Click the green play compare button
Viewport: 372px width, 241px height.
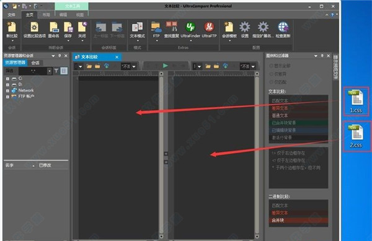pos(166,66)
